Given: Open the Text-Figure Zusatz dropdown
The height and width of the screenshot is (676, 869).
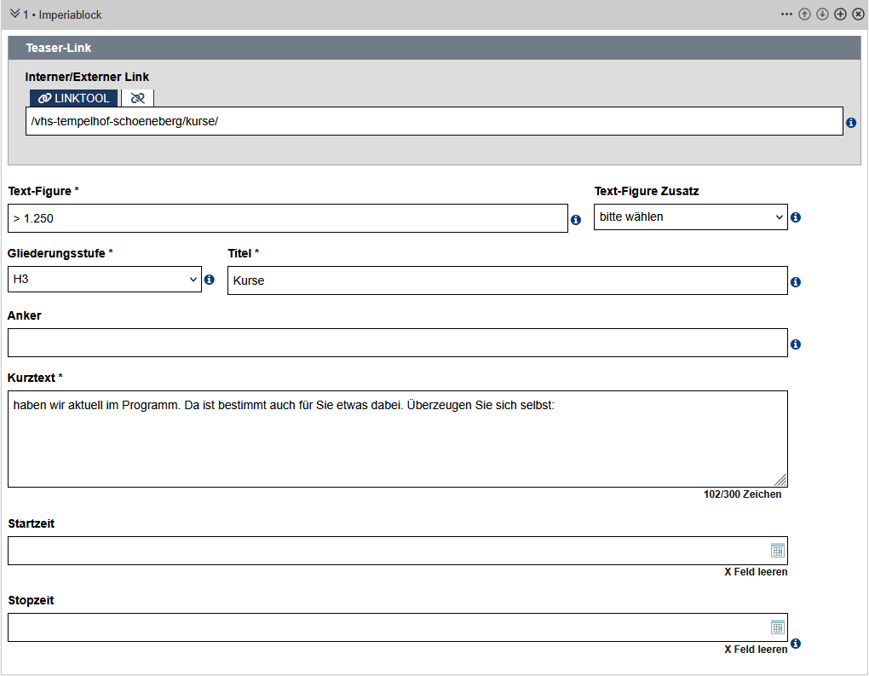Looking at the screenshot, I should pos(690,217).
